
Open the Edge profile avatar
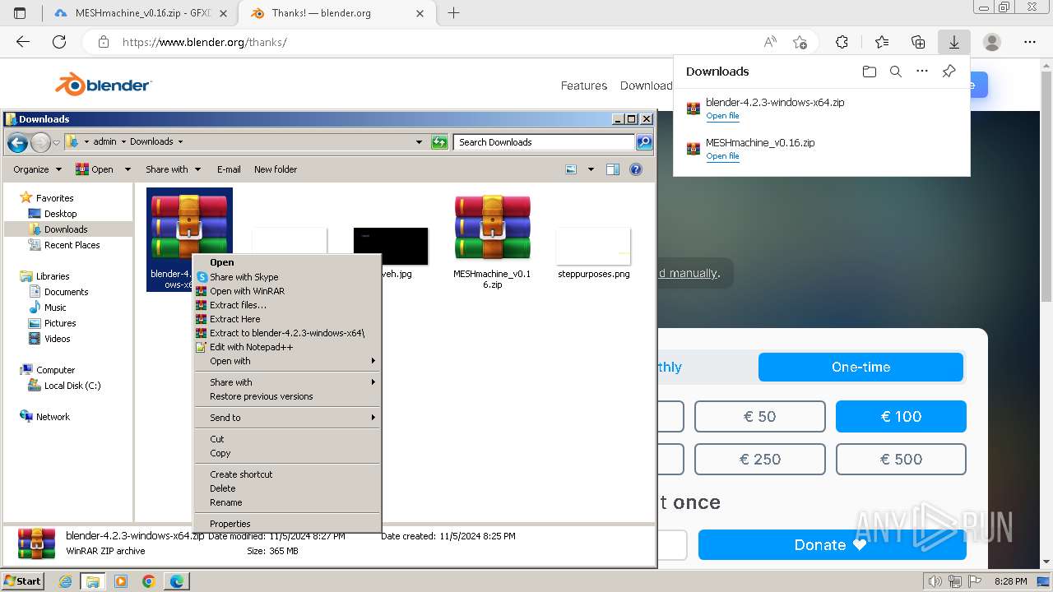pyautogui.click(x=992, y=42)
